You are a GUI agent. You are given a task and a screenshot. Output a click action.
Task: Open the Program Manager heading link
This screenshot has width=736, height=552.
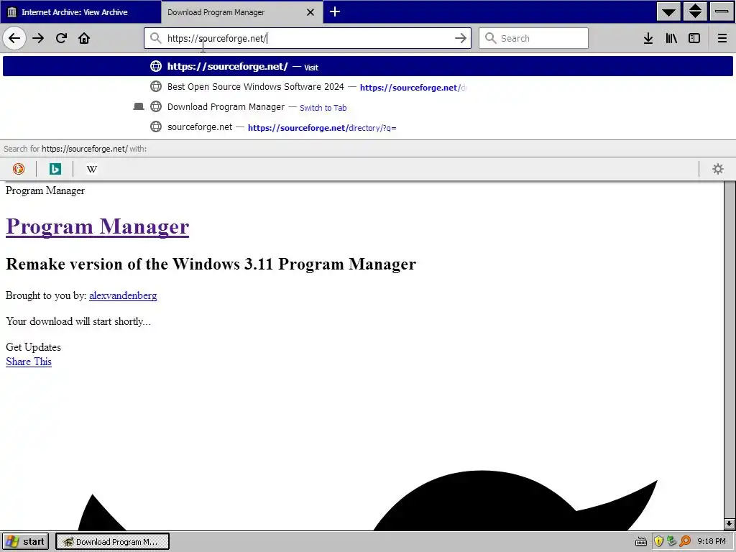(x=97, y=226)
